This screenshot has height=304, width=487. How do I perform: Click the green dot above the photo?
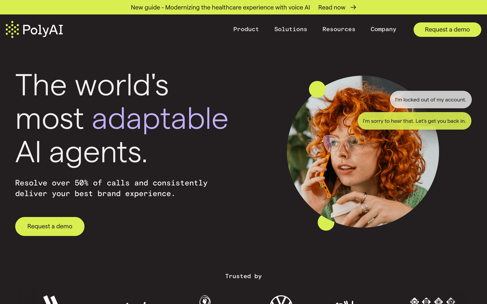(317, 89)
